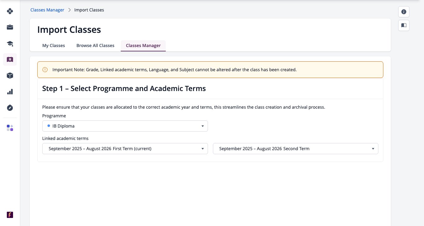Viewport: 424px width, 226px height.
Task: Switch to the My Classes tab
Action: [x=54, y=46]
